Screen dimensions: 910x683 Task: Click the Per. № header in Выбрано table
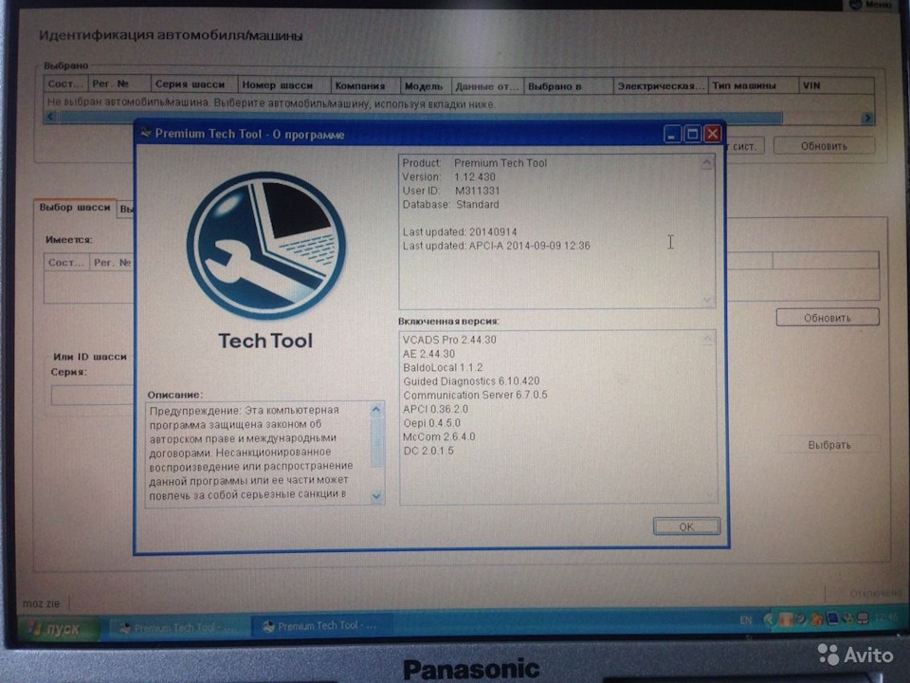pos(119,83)
